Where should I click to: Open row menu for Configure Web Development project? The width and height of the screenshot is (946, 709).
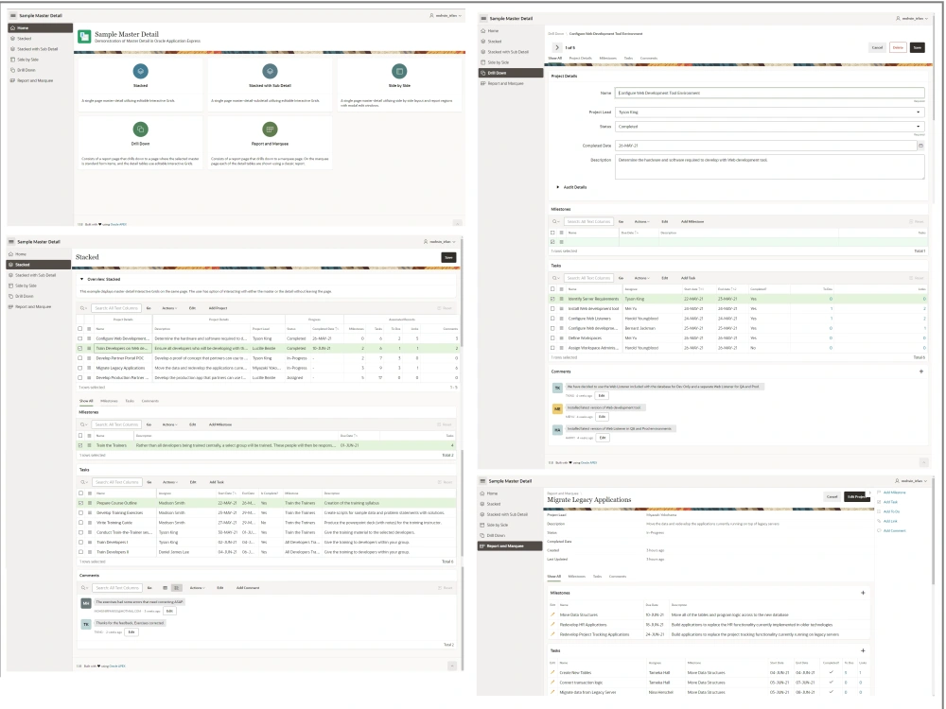[89, 338]
